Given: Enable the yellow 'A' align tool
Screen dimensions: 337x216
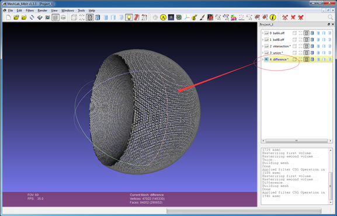Looking at the screenshot, I should (x=163, y=18).
